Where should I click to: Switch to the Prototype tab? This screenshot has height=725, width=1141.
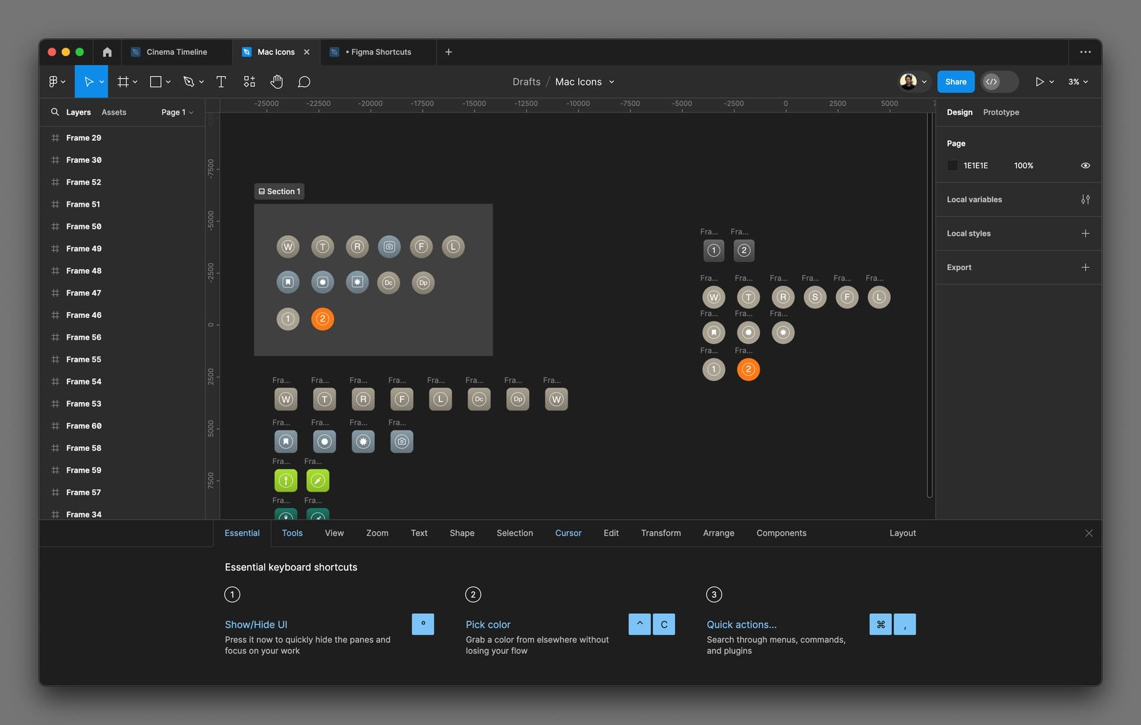1001,112
